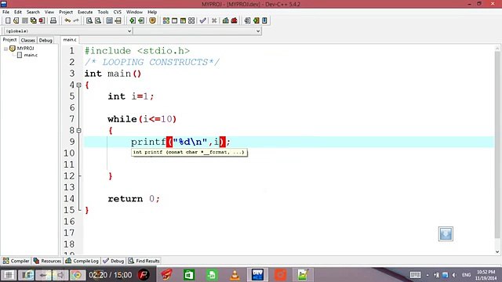Image resolution: width=502 pixels, height=282 pixels.
Task: Open the bottom Debug panel tab
Action: pyautogui.click(x=114, y=261)
